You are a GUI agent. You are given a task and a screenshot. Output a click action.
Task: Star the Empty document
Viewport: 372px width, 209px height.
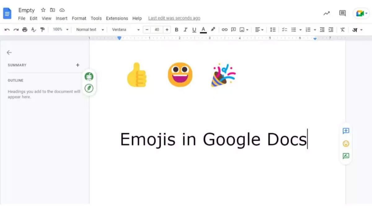tap(43, 10)
